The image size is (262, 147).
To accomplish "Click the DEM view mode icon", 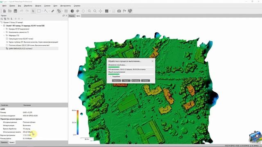I will (106, 11).
